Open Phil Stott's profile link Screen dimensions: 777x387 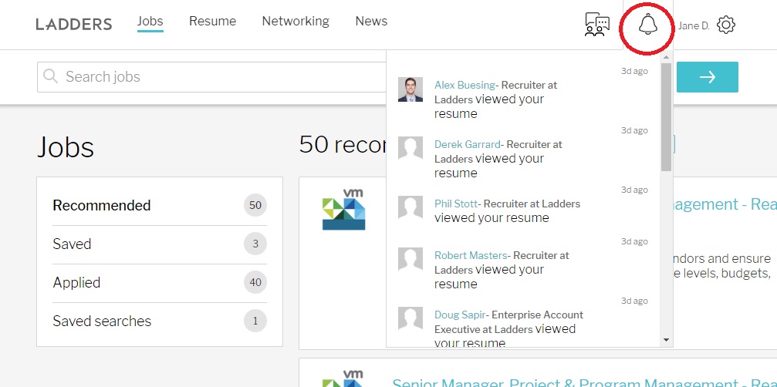456,204
